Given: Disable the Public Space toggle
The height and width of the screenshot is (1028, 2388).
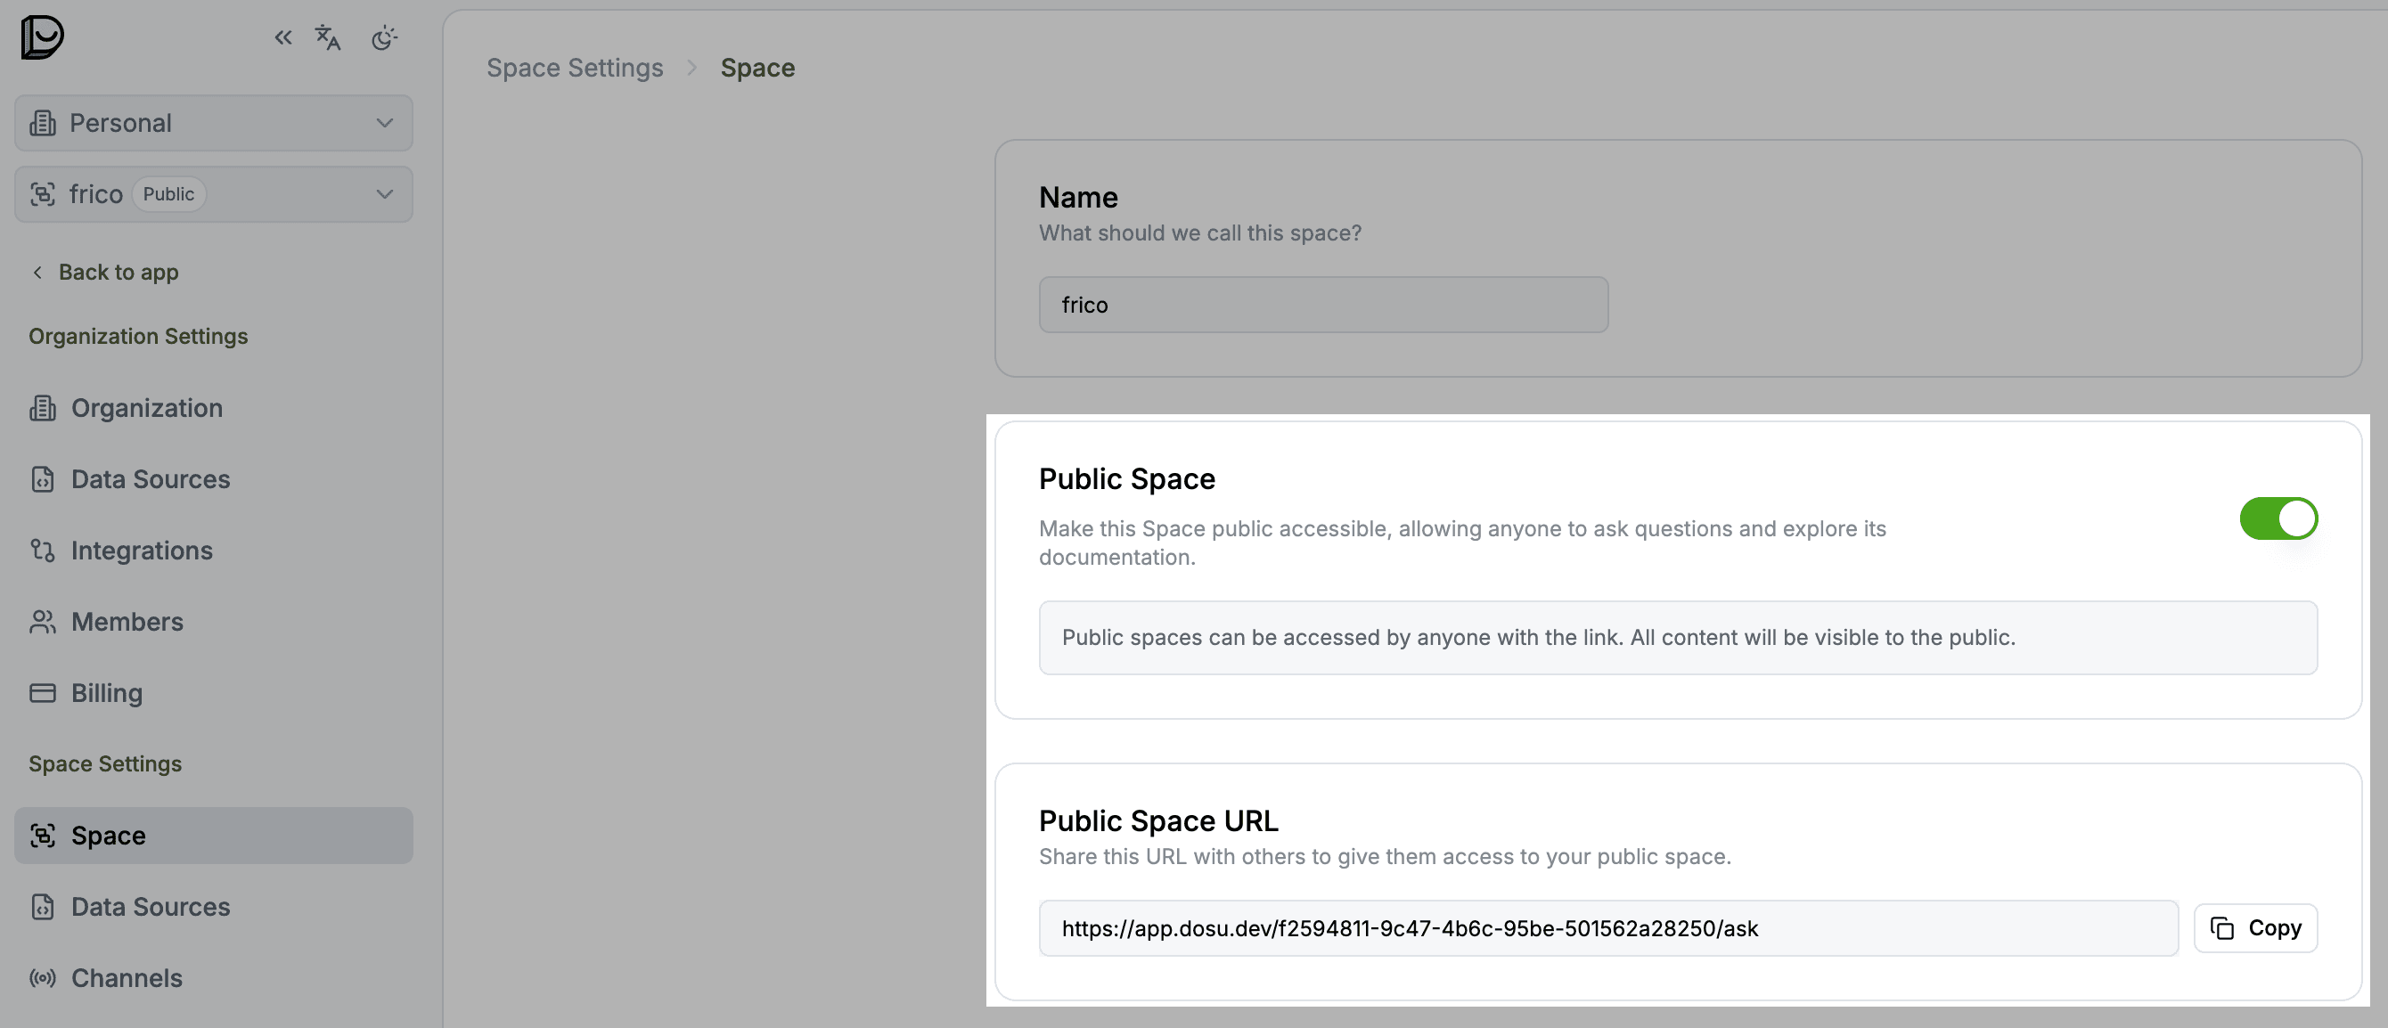Looking at the screenshot, I should [x=2278, y=518].
